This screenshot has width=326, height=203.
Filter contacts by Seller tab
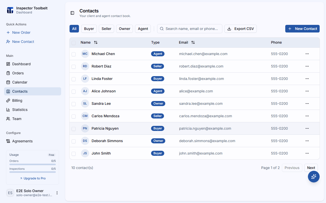(106, 29)
